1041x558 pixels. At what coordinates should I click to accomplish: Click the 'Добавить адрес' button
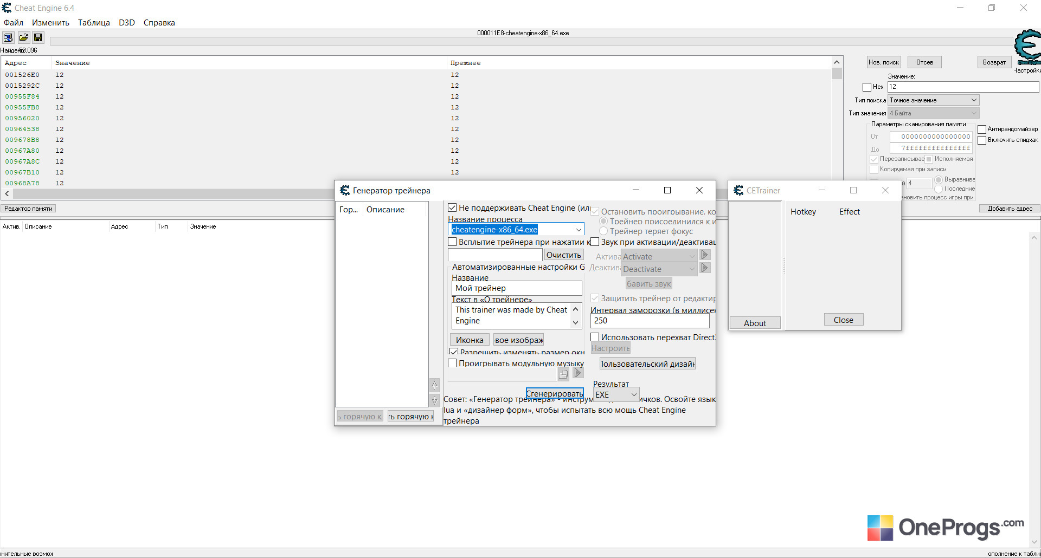pos(1010,209)
